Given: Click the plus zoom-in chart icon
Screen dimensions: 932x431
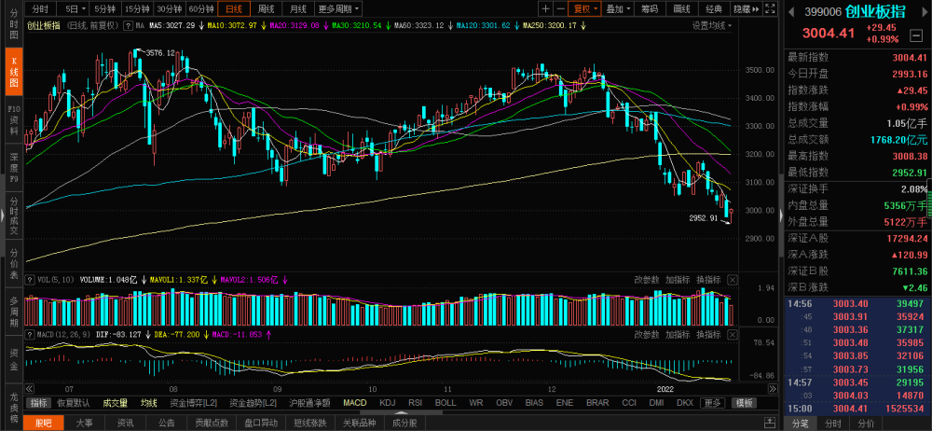Looking at the screenshot, I should click(545, 9).
